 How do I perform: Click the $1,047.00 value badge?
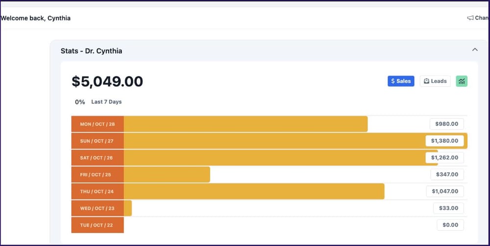point(445,191)
